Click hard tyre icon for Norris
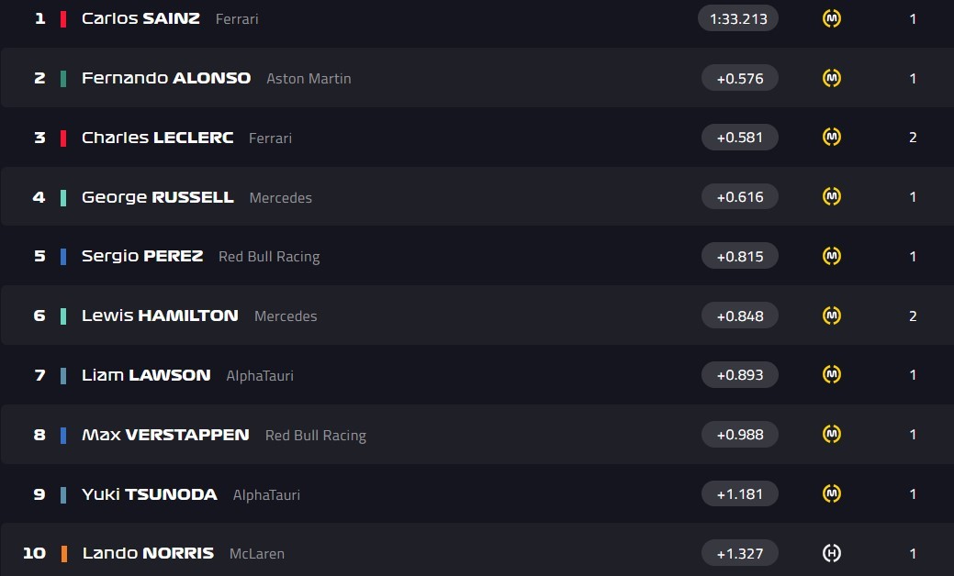The height and width of the screenshot is (576, 954). point(831,553)
